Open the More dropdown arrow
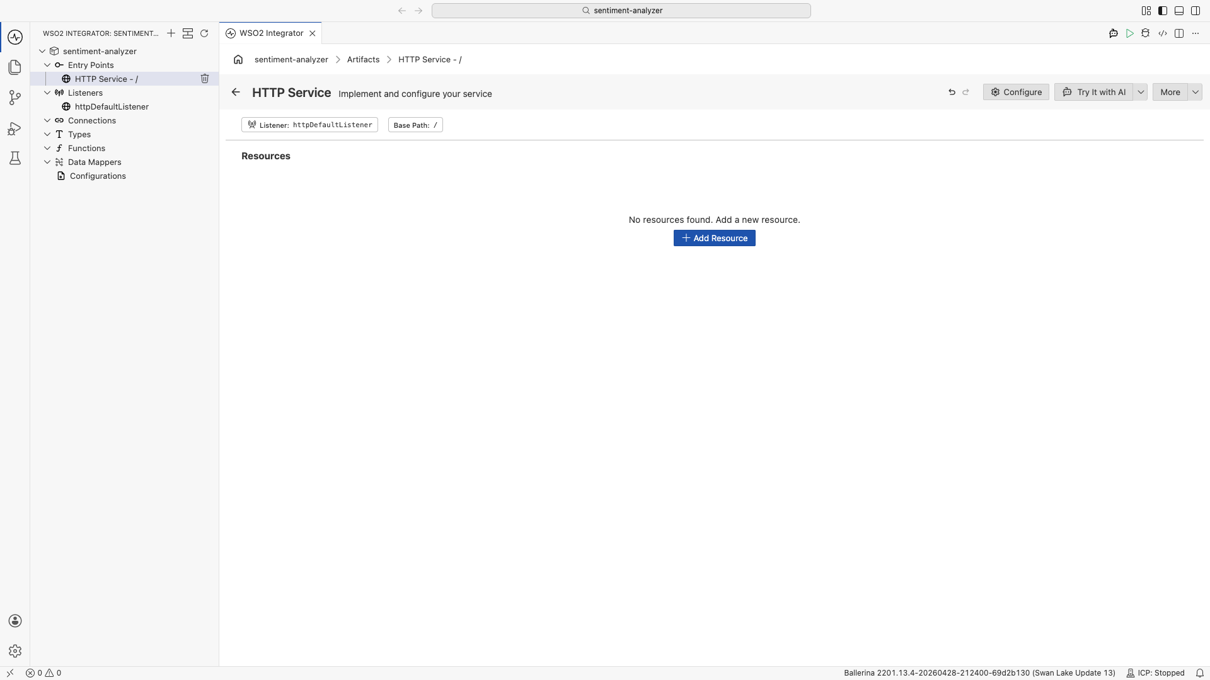The image size is (1210, 680). (x=1196, y=92)
